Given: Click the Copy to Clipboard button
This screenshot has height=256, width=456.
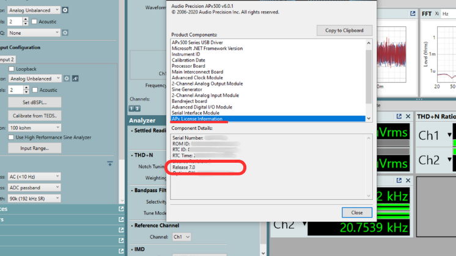Looking at the screenshot, I should 344,30.
